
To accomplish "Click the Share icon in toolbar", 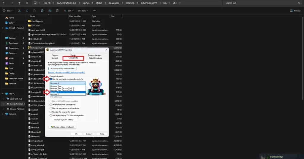I will click(50, 11).
